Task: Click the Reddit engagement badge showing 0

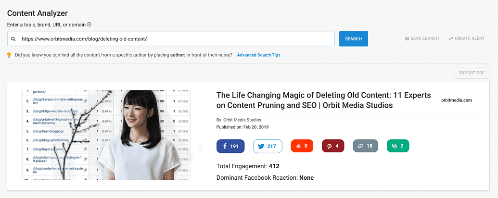Action: click(x=302, y=146)
